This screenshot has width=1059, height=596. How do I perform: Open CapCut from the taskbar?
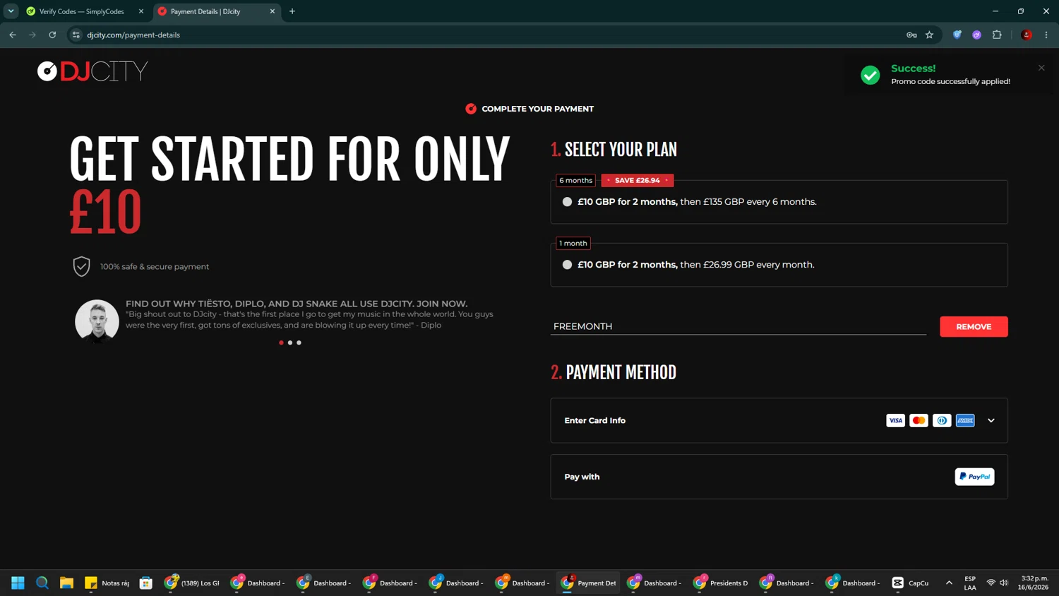(910, 583)
